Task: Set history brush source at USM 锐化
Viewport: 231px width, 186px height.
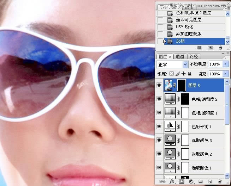Action: pyautogui.click(x=160, y=27)
